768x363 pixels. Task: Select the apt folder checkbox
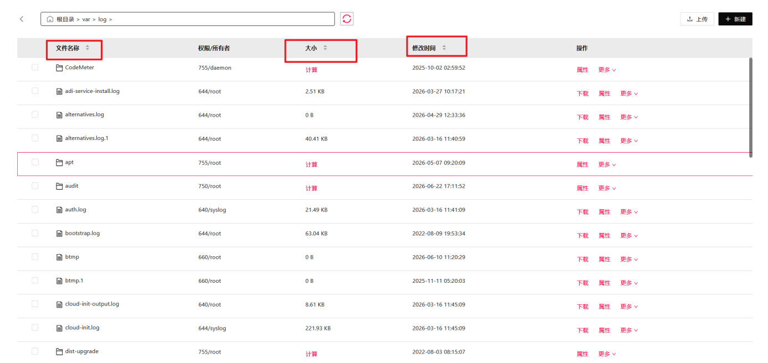click(35, 162)
